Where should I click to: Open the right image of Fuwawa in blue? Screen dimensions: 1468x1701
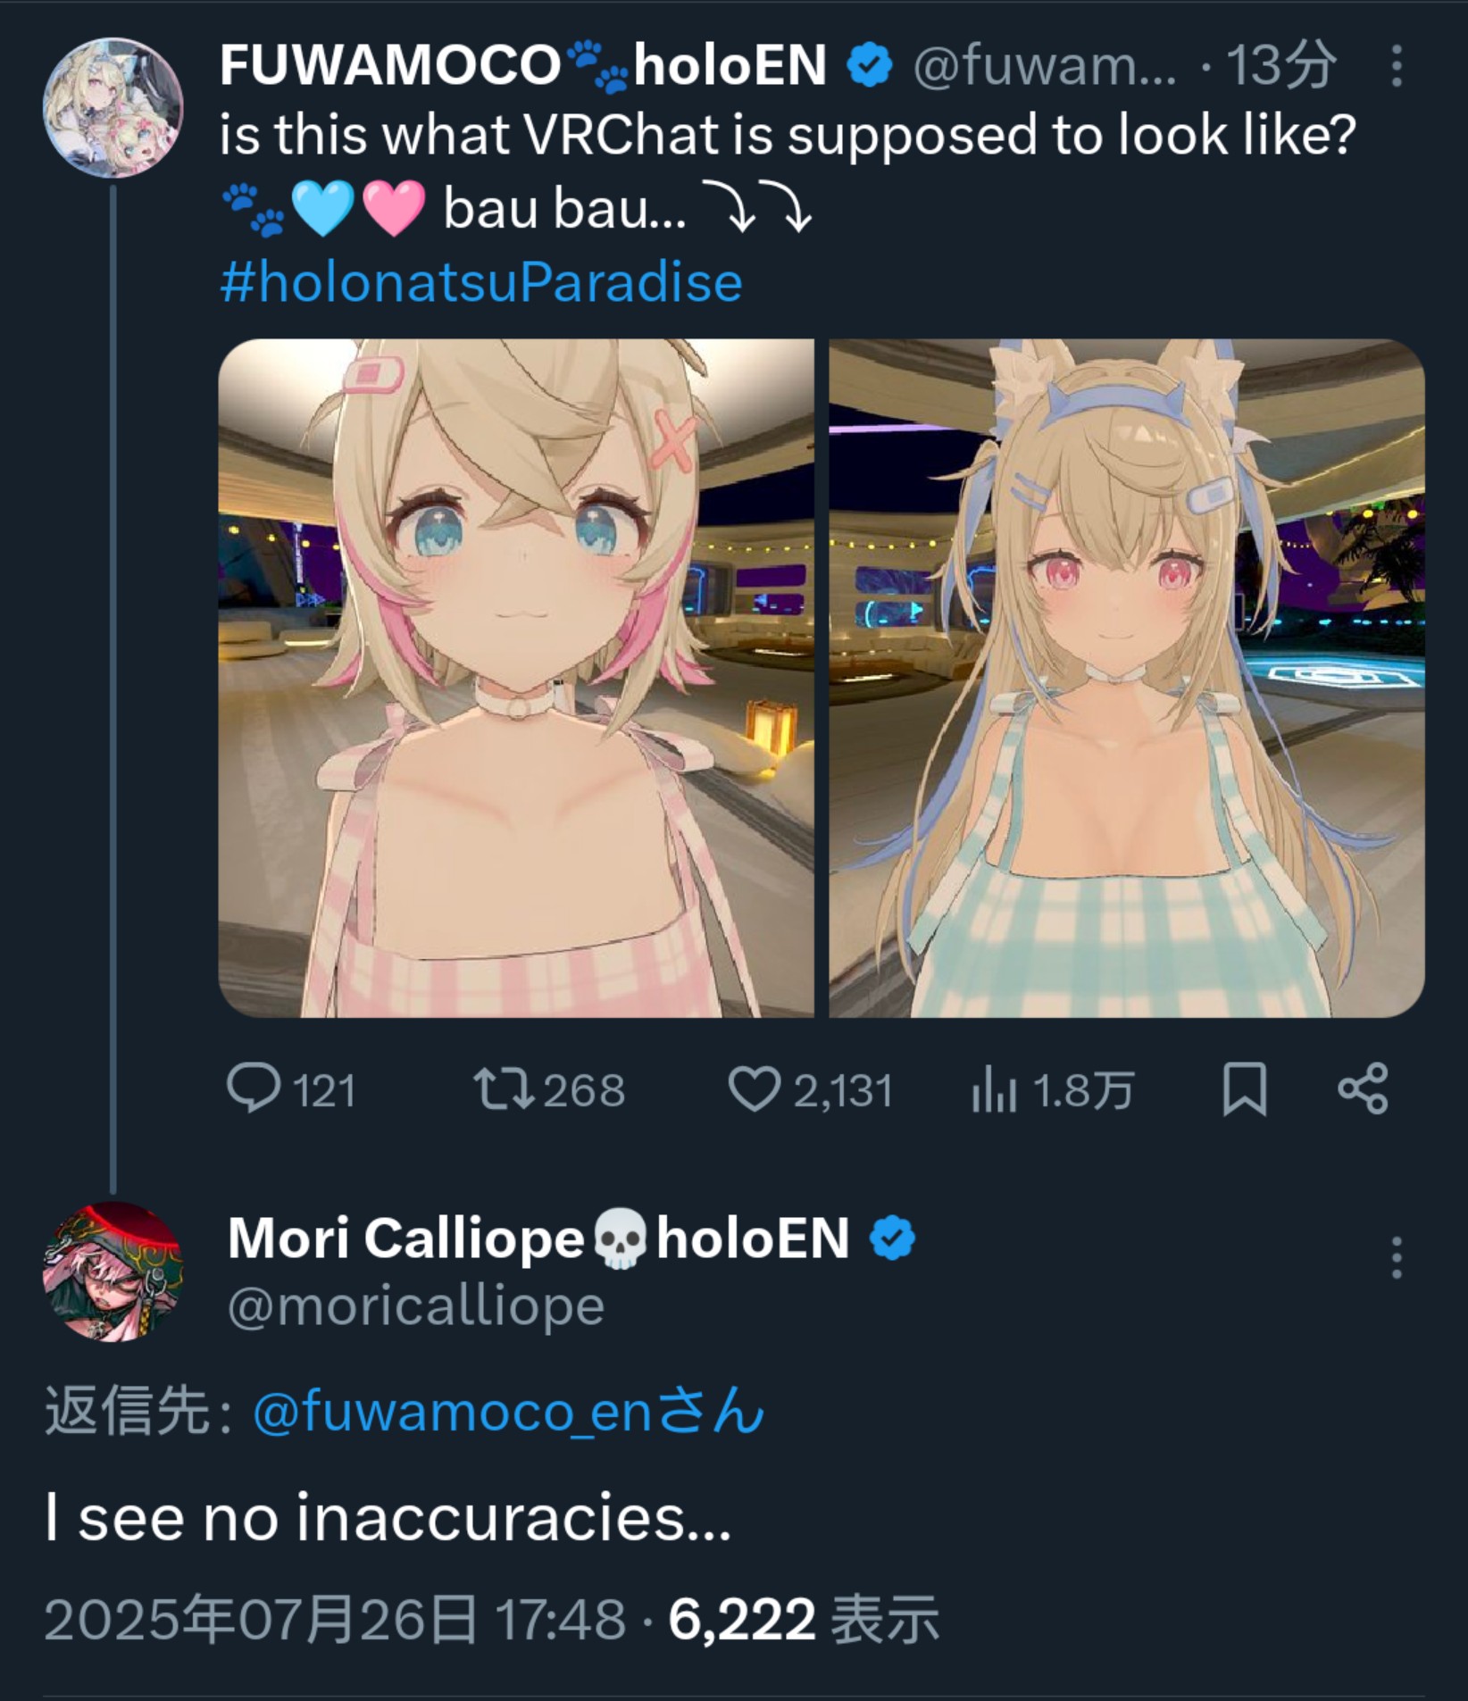(1127, 678)
